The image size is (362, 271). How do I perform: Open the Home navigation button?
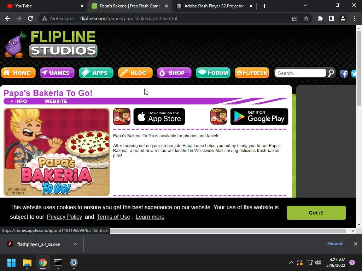18,73
